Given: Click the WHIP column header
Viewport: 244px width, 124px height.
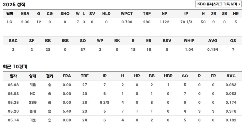Looking at the screenshot, I should 189,41.
